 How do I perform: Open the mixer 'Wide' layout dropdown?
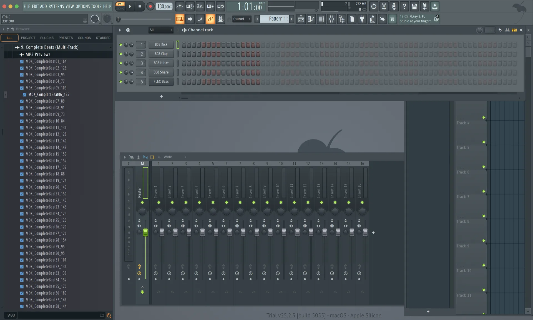(174, 157)
